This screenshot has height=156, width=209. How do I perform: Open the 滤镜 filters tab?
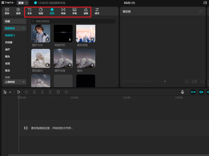pos(86,11)
